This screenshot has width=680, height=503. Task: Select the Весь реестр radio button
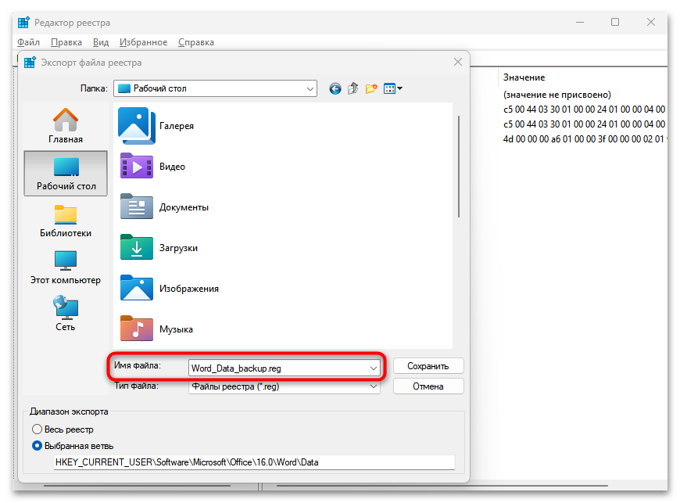point(37,429)
